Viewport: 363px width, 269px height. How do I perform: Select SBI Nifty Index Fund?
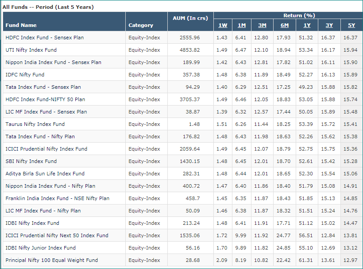pyautogui.click(x=31, y=161)
